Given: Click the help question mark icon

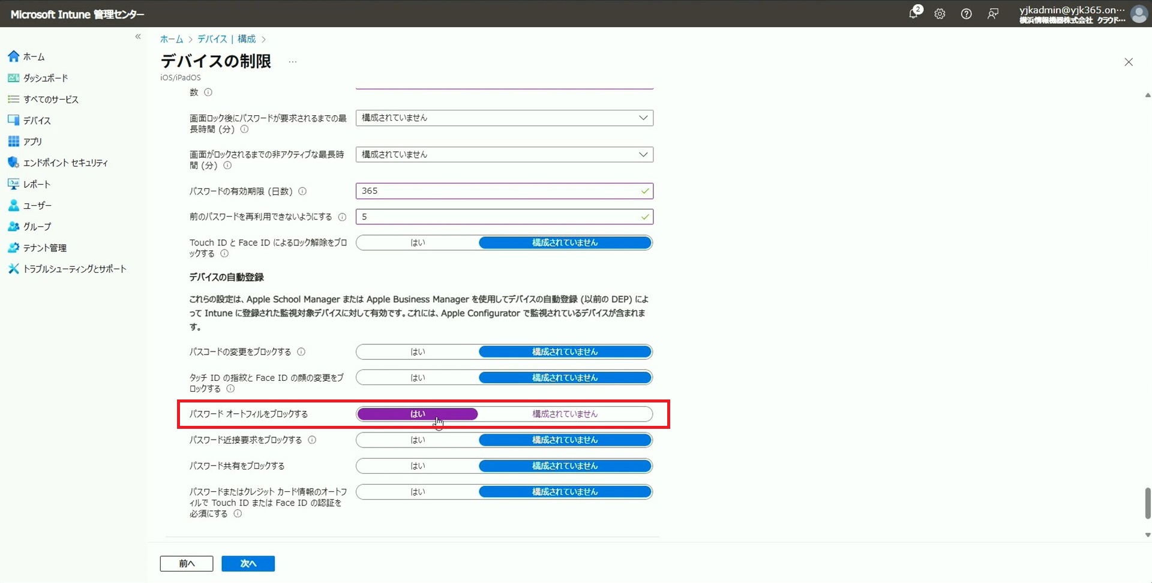Looking at the screenshot, I should coord(966,14).
